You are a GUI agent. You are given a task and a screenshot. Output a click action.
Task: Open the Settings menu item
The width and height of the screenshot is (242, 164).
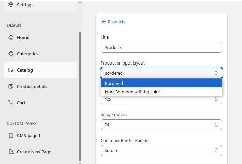41,5
